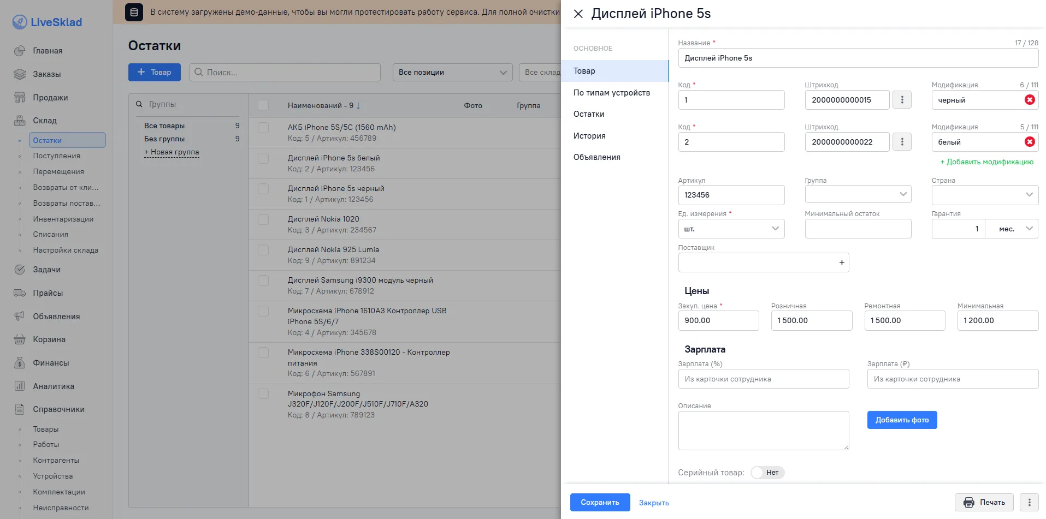1046x519 pixels.
Task: Tick the select-all checkbox in table header
Action: point(263,105)
